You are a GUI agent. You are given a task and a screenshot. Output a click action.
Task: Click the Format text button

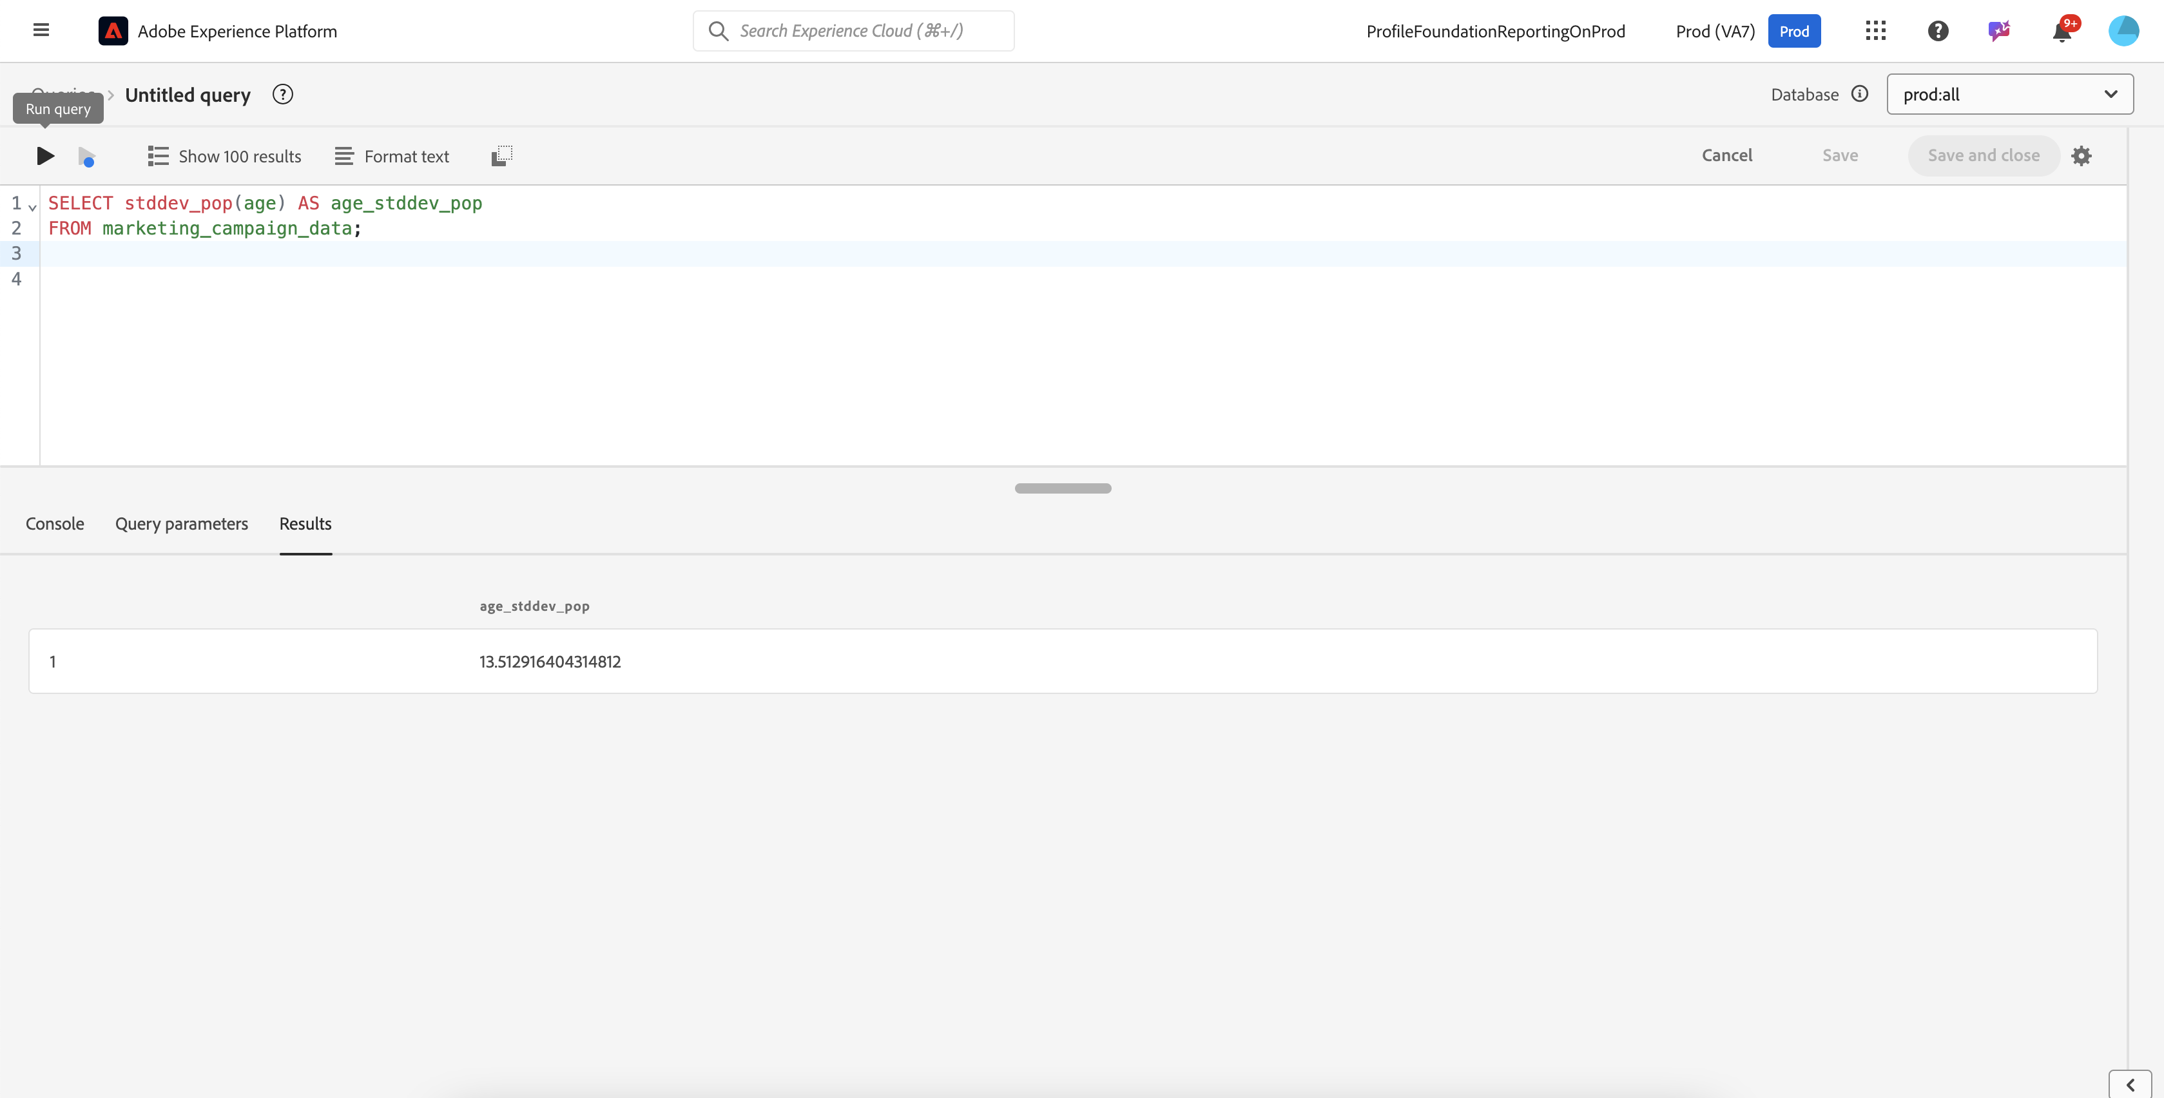click(391, 156)
